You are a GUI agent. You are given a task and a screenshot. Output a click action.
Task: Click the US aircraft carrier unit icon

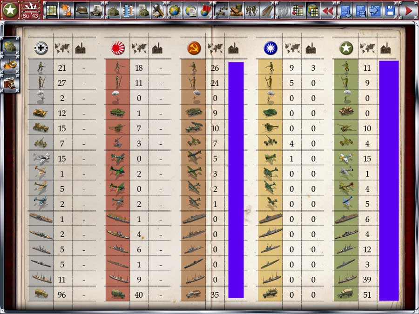click(x=346, y=219)
